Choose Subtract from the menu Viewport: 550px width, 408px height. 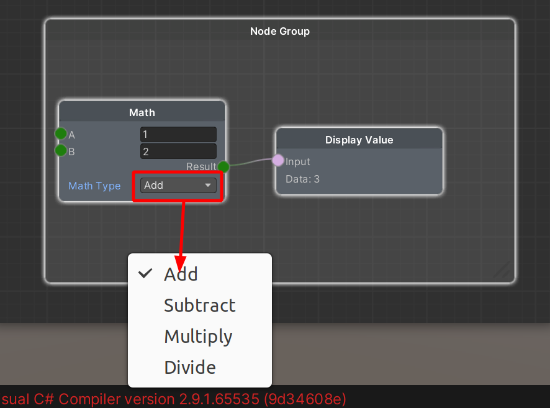click(199, 305)
